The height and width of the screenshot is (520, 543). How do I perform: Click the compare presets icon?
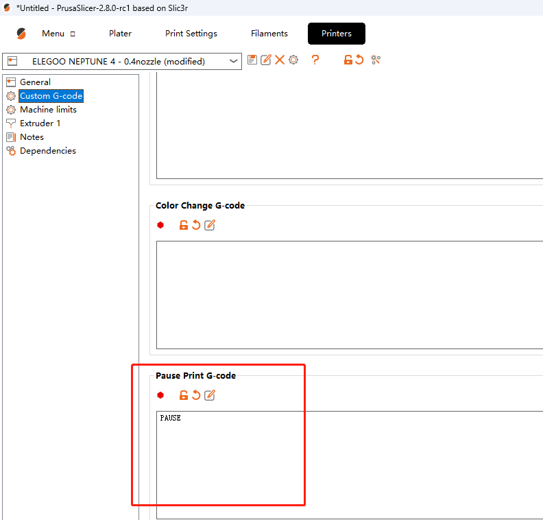(376, 60)
